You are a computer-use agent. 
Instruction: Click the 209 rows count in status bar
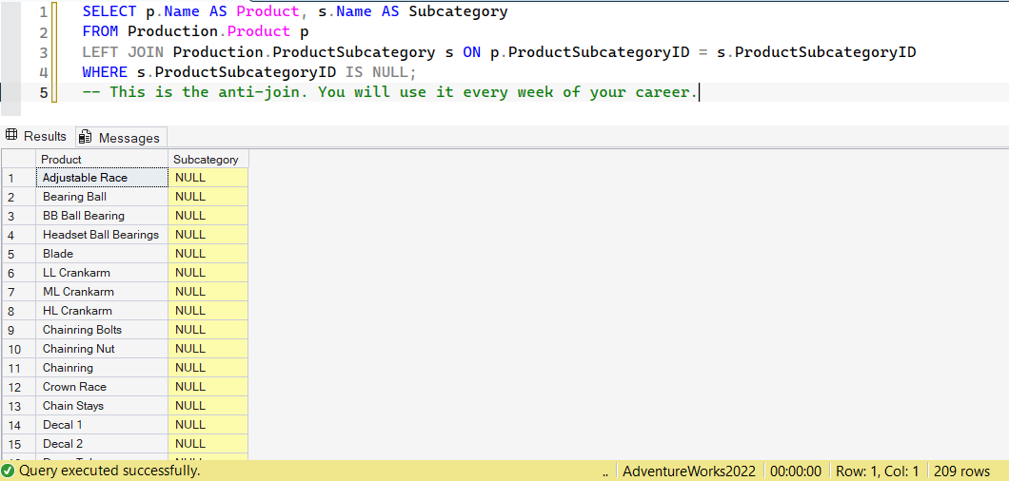click(962, 471)
